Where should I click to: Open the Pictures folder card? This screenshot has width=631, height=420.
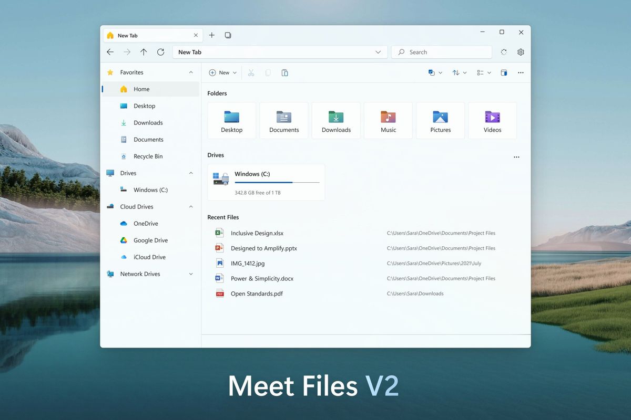click(440, 120)
